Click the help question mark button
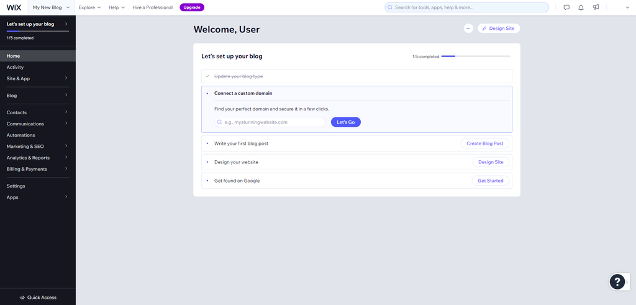Viewport: 636px width, 305px height. [x=617, y=282]
